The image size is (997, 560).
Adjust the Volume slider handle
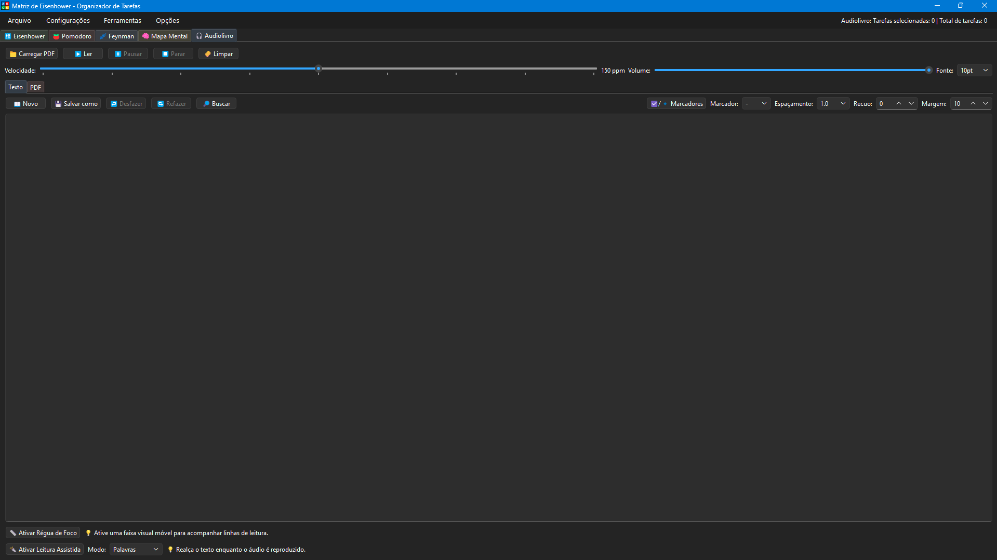pos(928,70)
